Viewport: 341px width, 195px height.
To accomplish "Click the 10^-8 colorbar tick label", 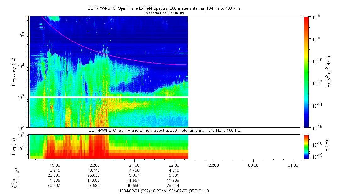I will (x=316, y=39).
